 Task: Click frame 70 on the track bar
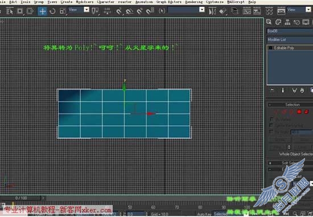pos(176,207)
